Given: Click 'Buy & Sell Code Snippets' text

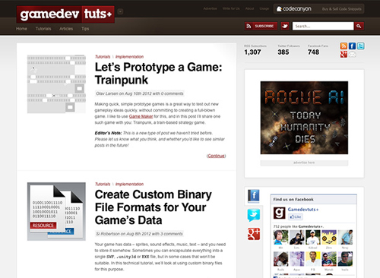Looking at the screenshot, I should point(342,9).
